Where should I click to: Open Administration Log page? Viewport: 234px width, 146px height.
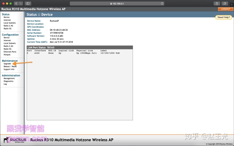pyautogui.click(x=5, y=84)
